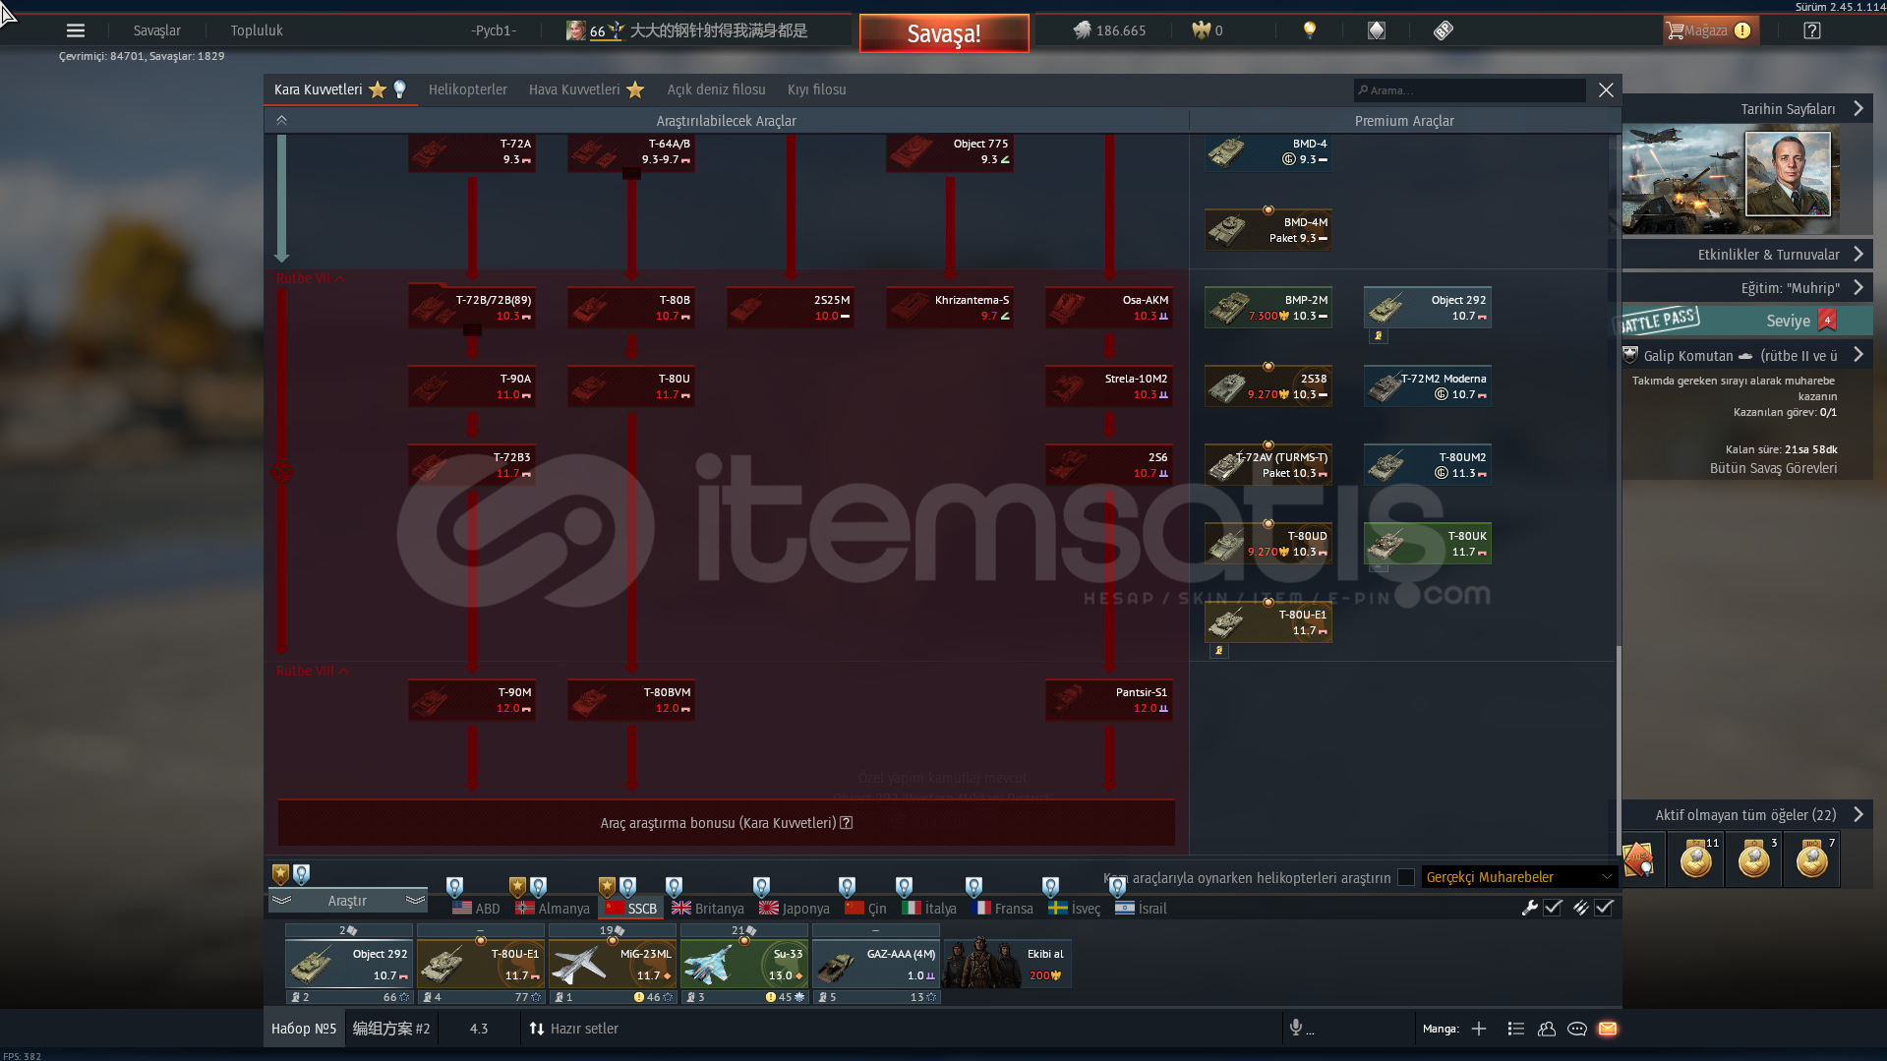Switch to the Kara Kuvvetleri tab

click(x=340, y=89)
